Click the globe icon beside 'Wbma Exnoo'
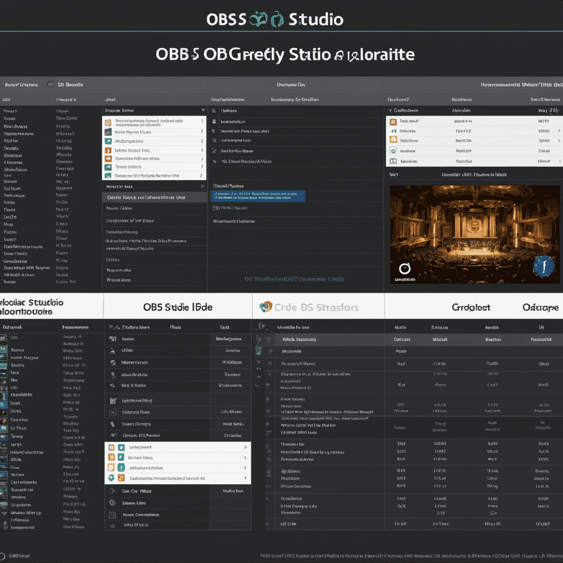Image resolution: width=563 pixels, height=563 pixels. tap(113, 363)
